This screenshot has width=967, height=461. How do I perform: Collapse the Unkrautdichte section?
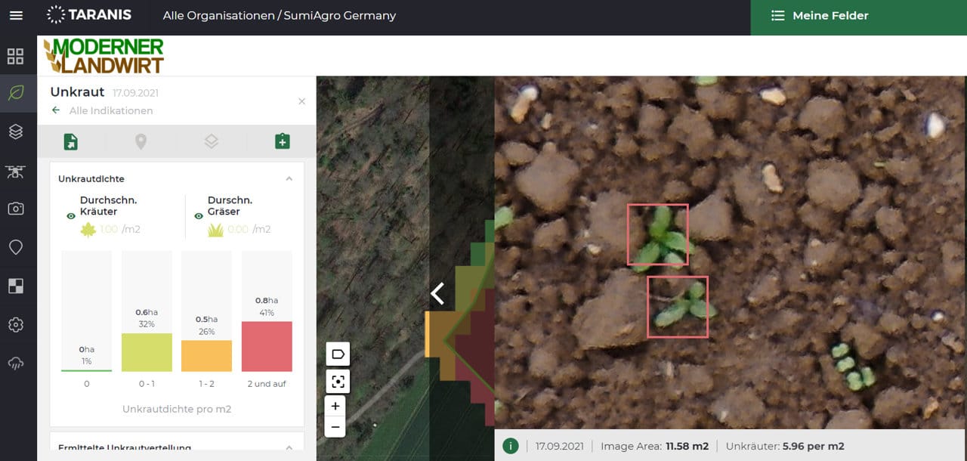(x=289, y=179)
